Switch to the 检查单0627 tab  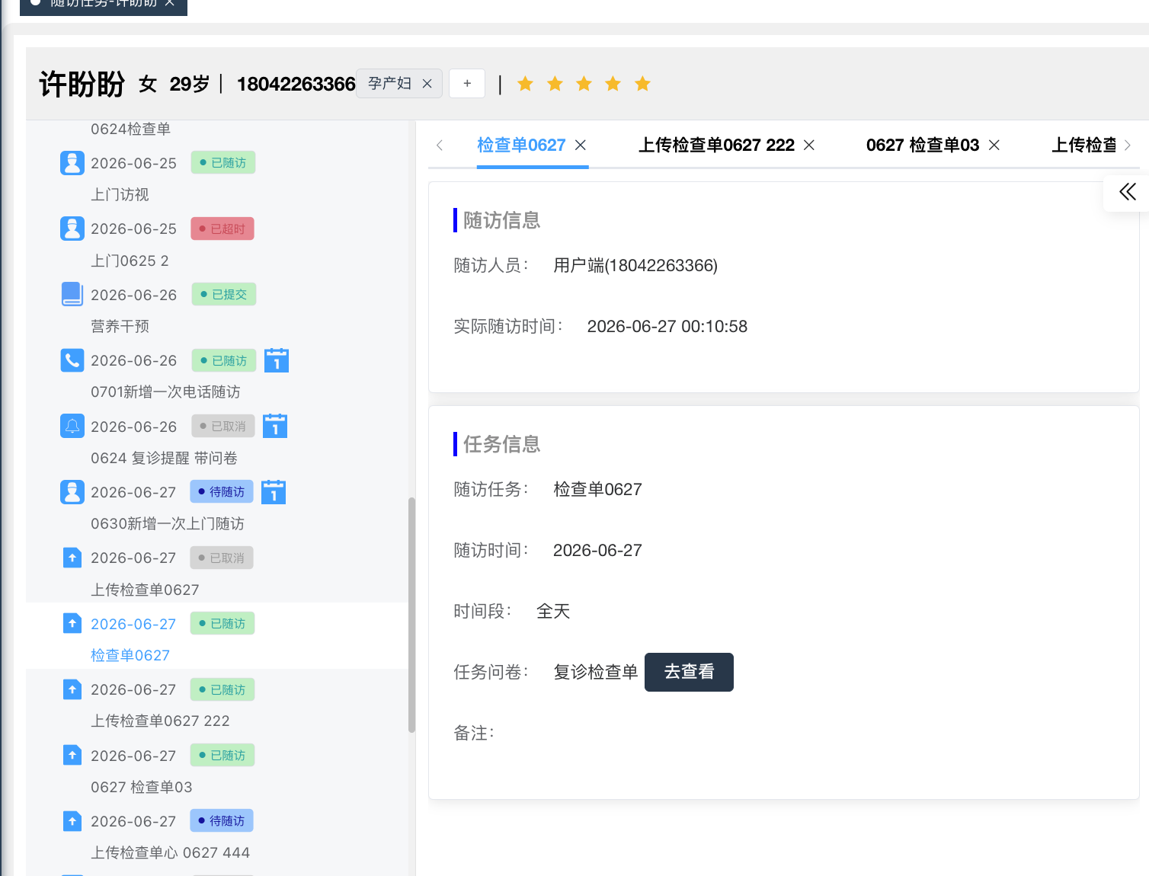[521, 145]
